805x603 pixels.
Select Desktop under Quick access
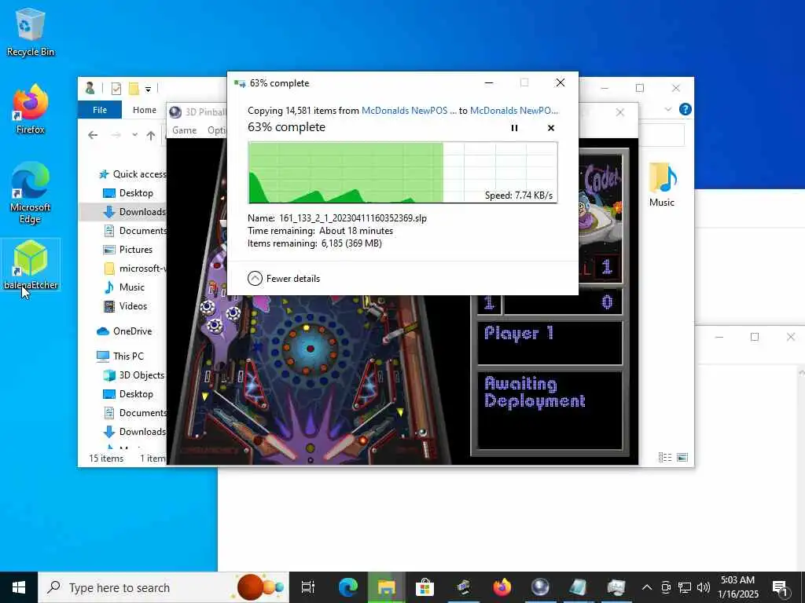pos(128,193)
